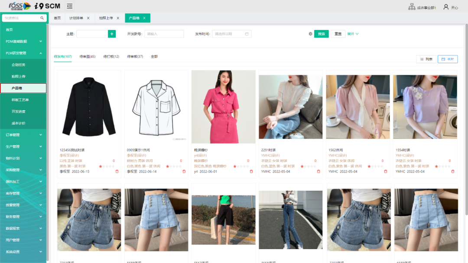Close the 计划排单 tab
The height and width of the screenshot is (263, 468).
(x=88, y=18)
